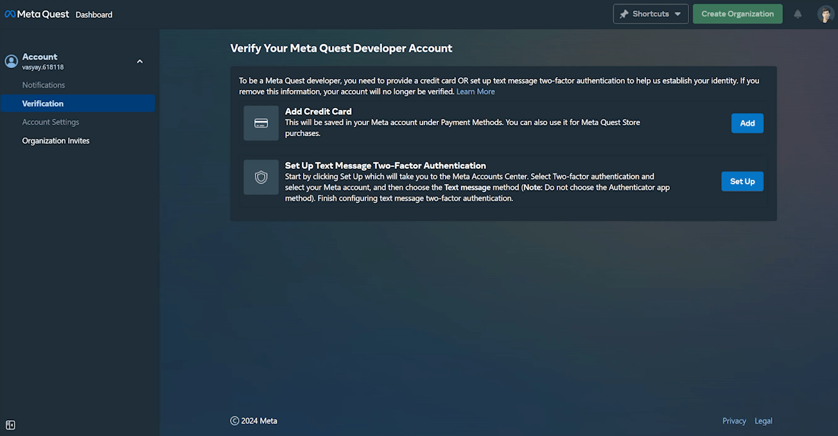Open the profile avatar menu

click(x=825, y=14)
